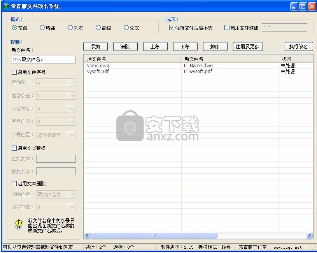Enable the 启用文件序号 checkbox
Screen dimensions: 317x253
click(14, 72)
